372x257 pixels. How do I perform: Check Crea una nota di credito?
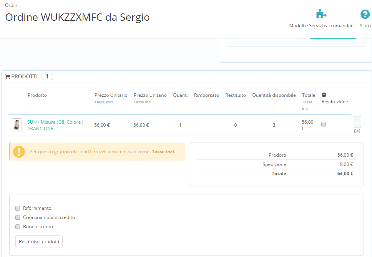click(17, 217)
